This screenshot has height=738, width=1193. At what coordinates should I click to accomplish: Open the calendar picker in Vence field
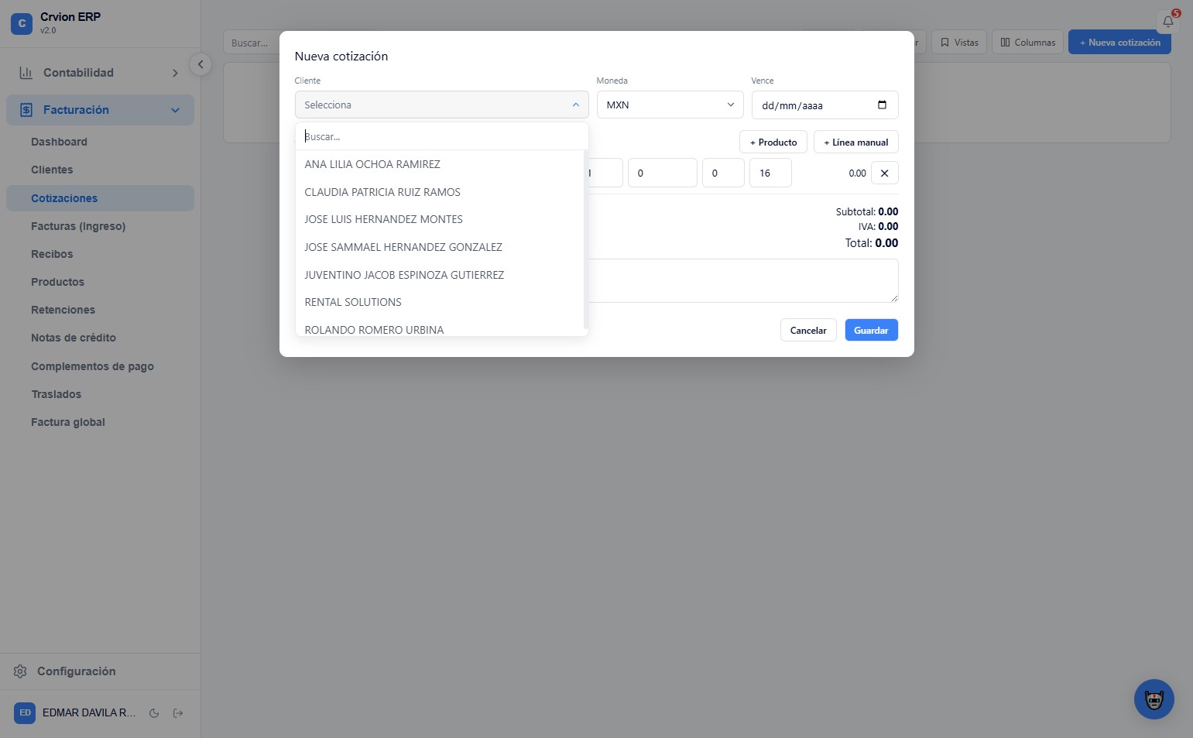pos(882,105)
